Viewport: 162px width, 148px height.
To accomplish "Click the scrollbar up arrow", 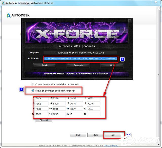I will coord(159,8).
